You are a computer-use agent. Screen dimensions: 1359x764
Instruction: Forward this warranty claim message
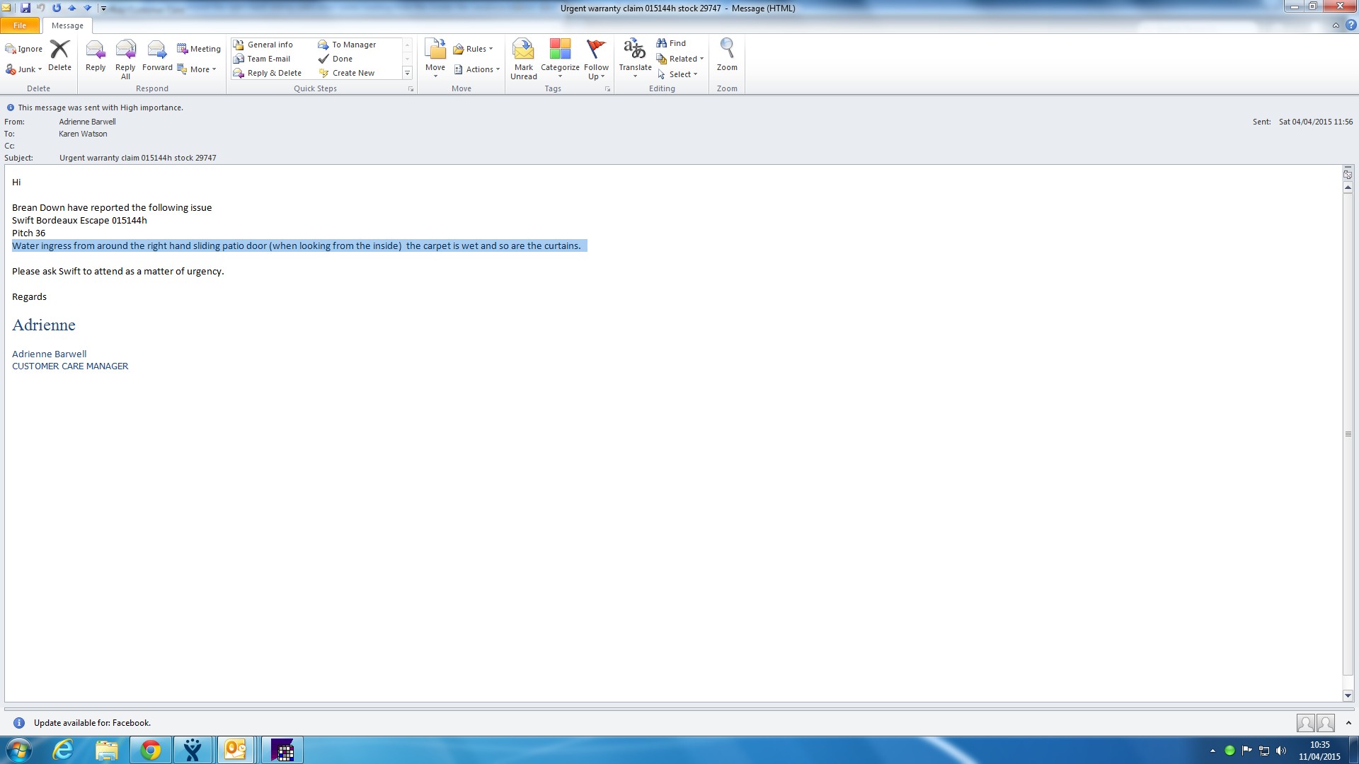pyautogui.click(x=156, y=51)
